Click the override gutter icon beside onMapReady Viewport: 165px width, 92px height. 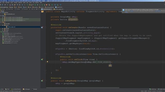[42, 81]
